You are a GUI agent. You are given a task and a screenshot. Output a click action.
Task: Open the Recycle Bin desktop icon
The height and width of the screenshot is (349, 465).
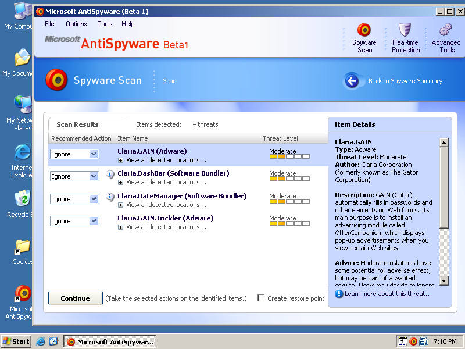click(23, 198)
